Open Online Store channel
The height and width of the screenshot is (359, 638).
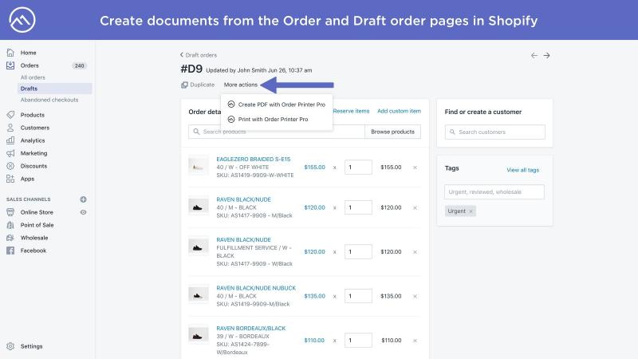click(x=37, y=212)
